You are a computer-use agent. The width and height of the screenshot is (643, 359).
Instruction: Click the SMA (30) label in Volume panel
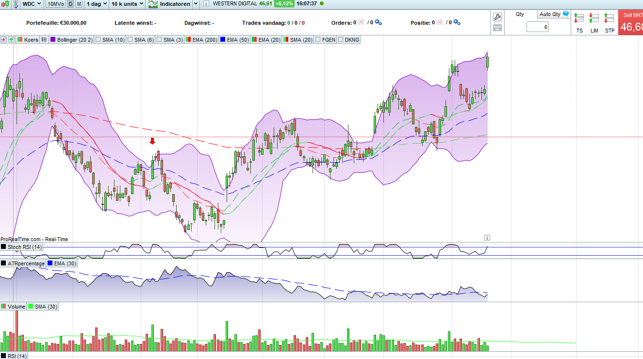point(46,307)
